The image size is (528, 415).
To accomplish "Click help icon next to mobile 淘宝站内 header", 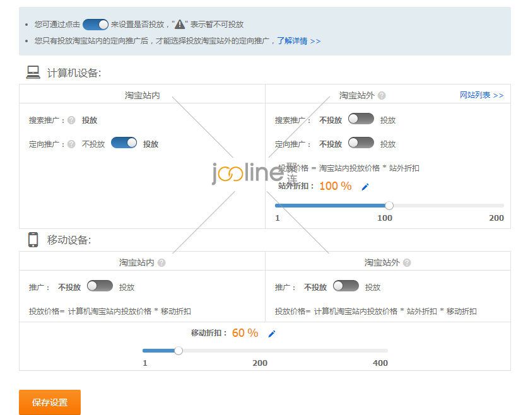I will point(161,262).
